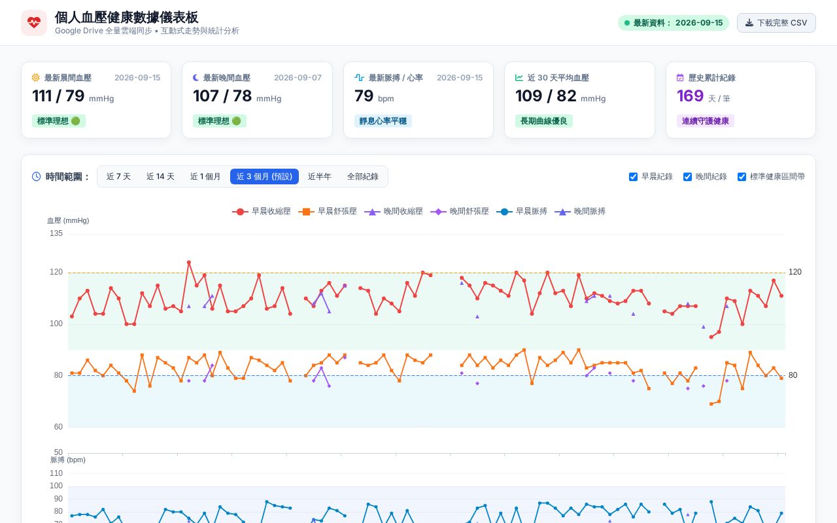This screenshot has height=523, width=837.
Task: Click the 標準理想 badge on morning card
Action: (59, 121)
